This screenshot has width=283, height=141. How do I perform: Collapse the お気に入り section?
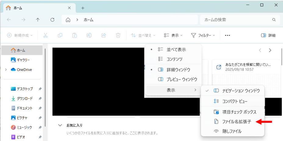59,125
